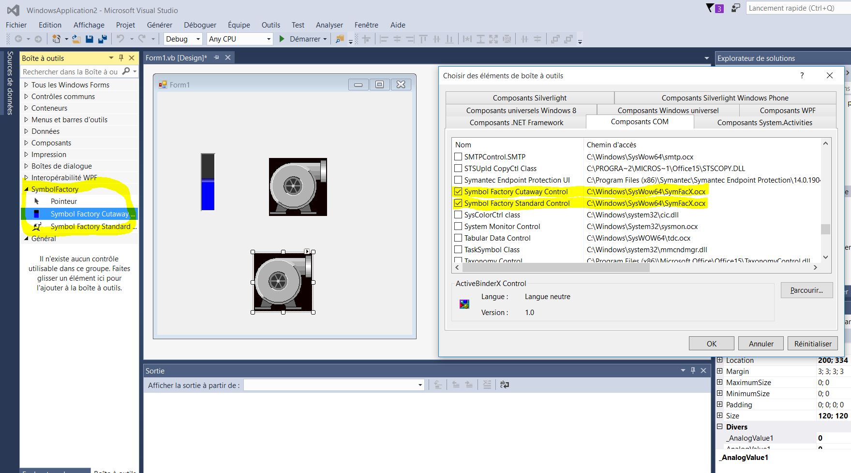
Task: Toggle word wrap in Sortie panel
Action: point(504,385)
